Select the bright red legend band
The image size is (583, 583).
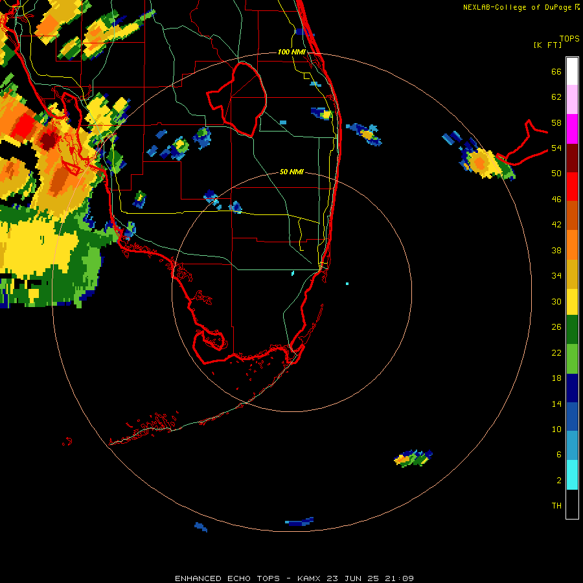tap(572, 187)
